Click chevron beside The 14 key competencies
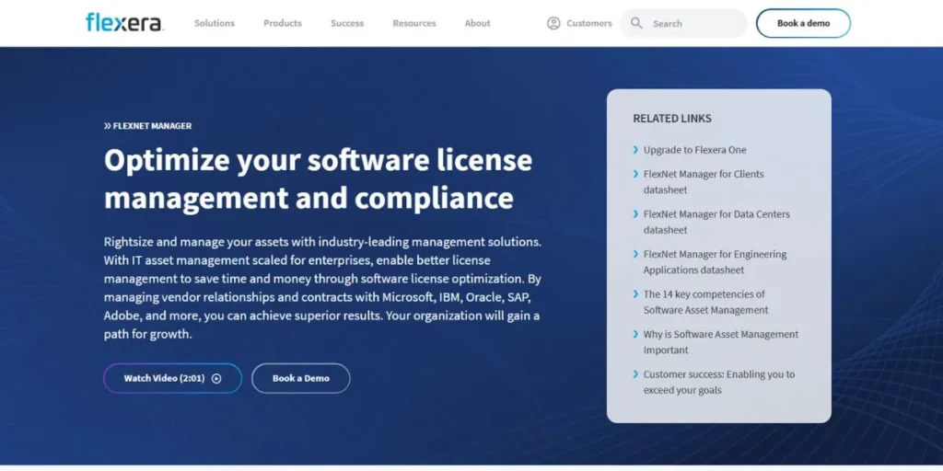943x471 pixels. click(x=635, y=293)
